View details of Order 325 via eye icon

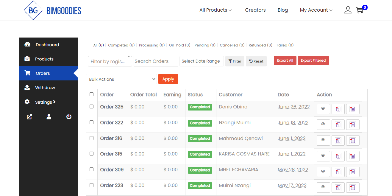click(x=323, y=109)
